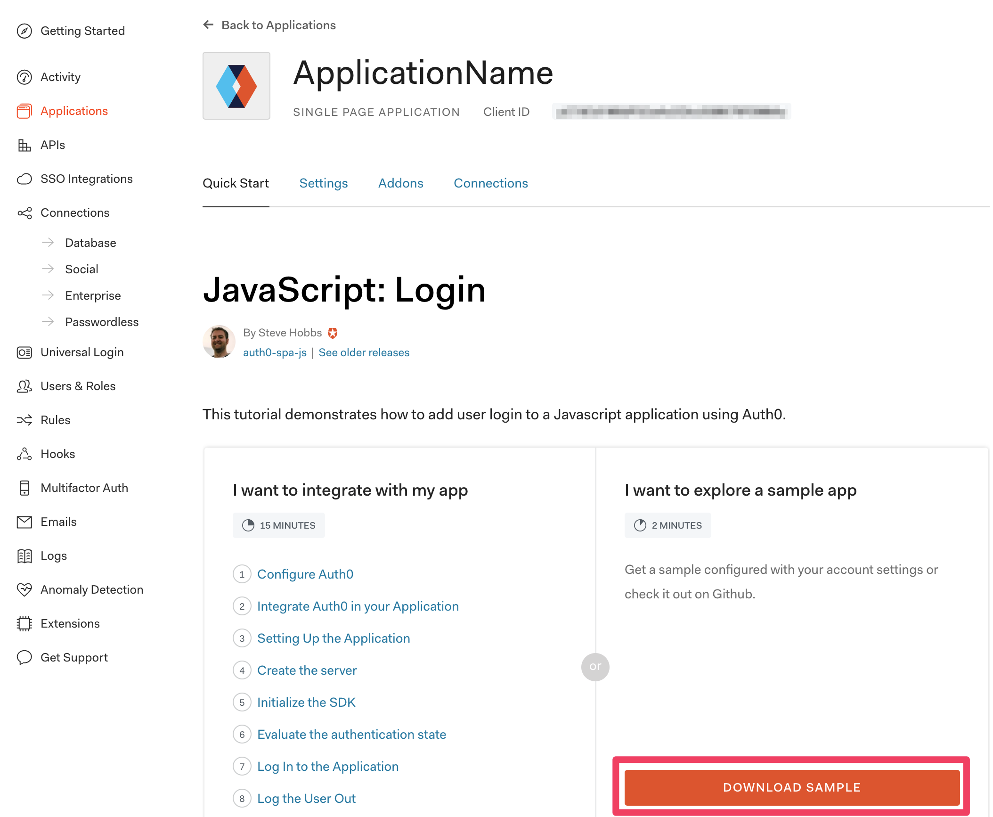Viewport: 993px width, 817px height.
Task: Click the Get Support chat bubble icon
Action: pos(24,658)
